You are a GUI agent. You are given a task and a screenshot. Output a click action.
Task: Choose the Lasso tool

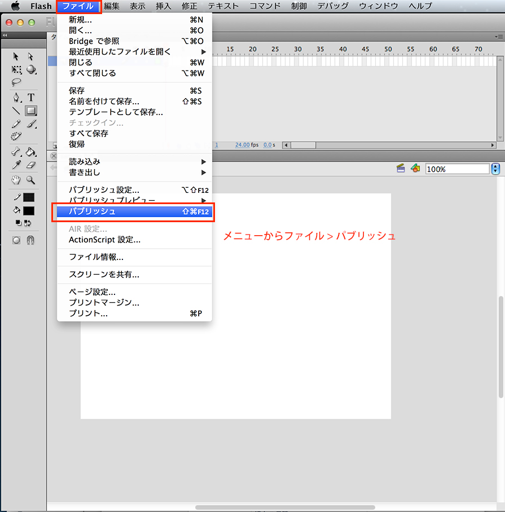[16, 82]
